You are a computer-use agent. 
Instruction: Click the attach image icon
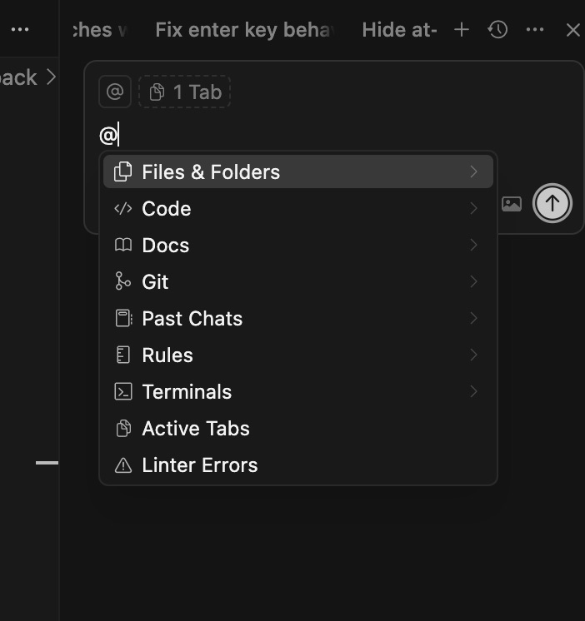(512, 204)
